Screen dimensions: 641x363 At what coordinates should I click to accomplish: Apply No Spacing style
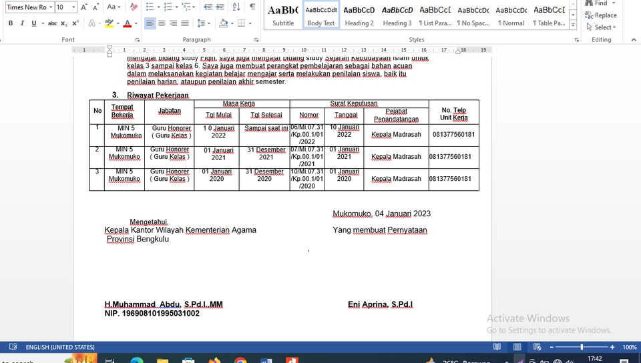473,15
